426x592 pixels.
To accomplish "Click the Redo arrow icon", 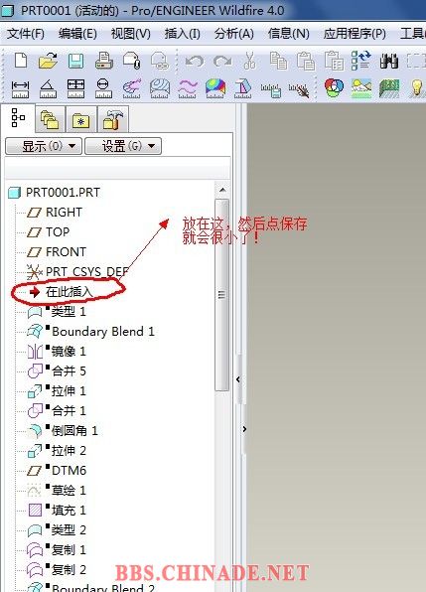I will [222, 61].
